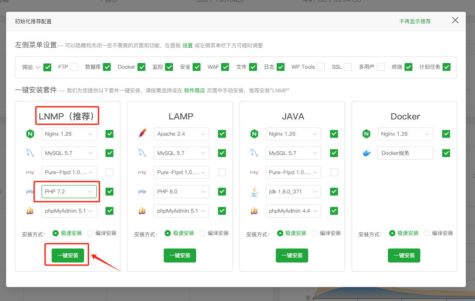Click 一键安装 button for LAMP
475x301 pixels.
(180, 255)
